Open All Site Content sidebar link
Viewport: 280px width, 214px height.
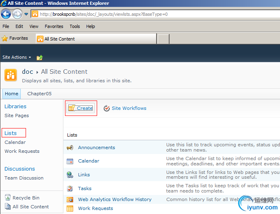pyautogui.click(x=30, y=207)
